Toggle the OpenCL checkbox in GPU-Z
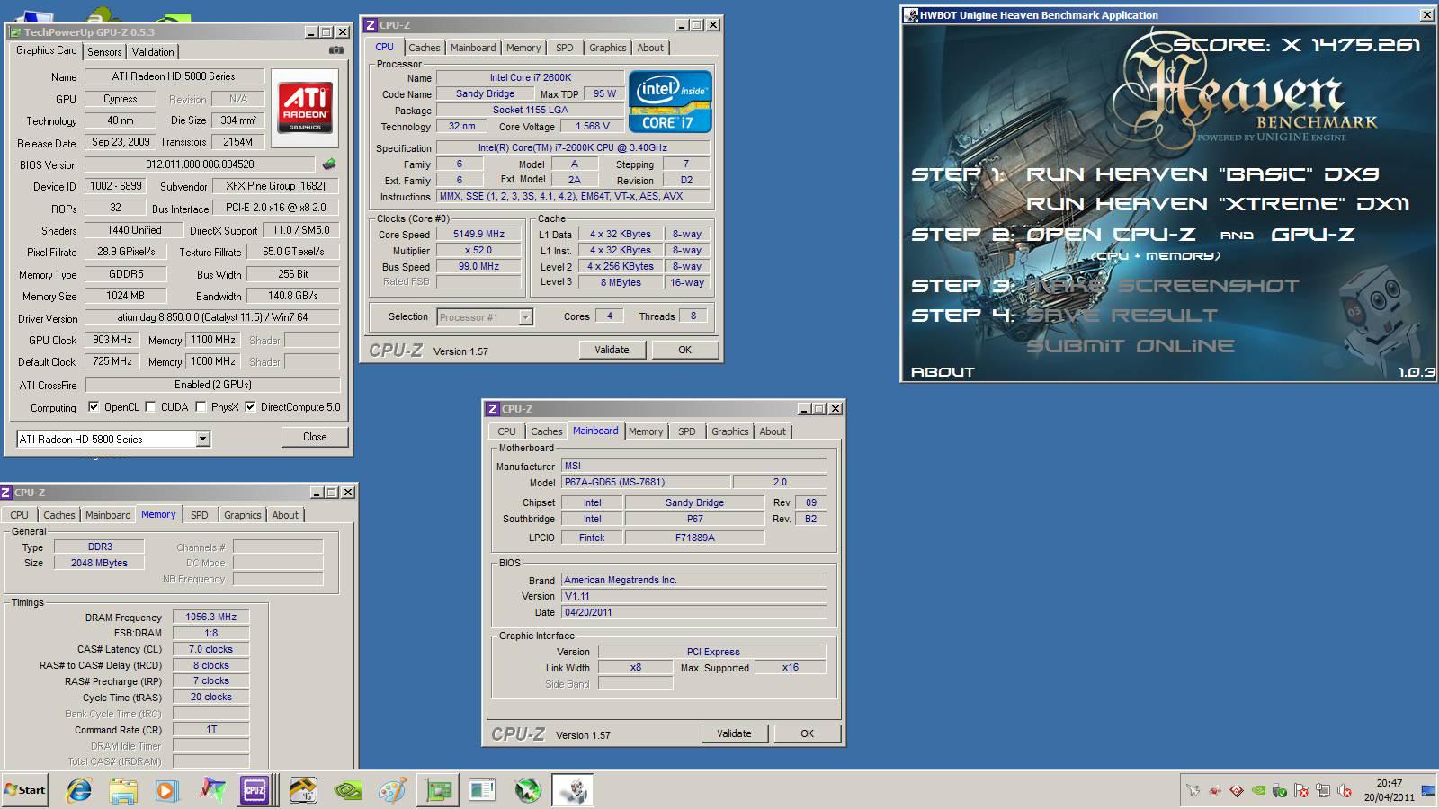Viewport: 1439px width, 809px height. (x=94, y=407)
